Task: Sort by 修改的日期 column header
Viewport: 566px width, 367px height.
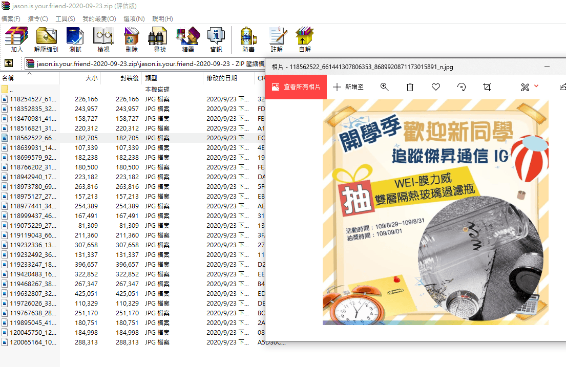Action: click(x=229, y=78)
